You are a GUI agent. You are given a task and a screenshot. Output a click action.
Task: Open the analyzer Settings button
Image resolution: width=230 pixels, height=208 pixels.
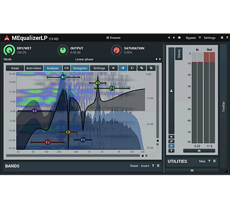click(99, 68)
